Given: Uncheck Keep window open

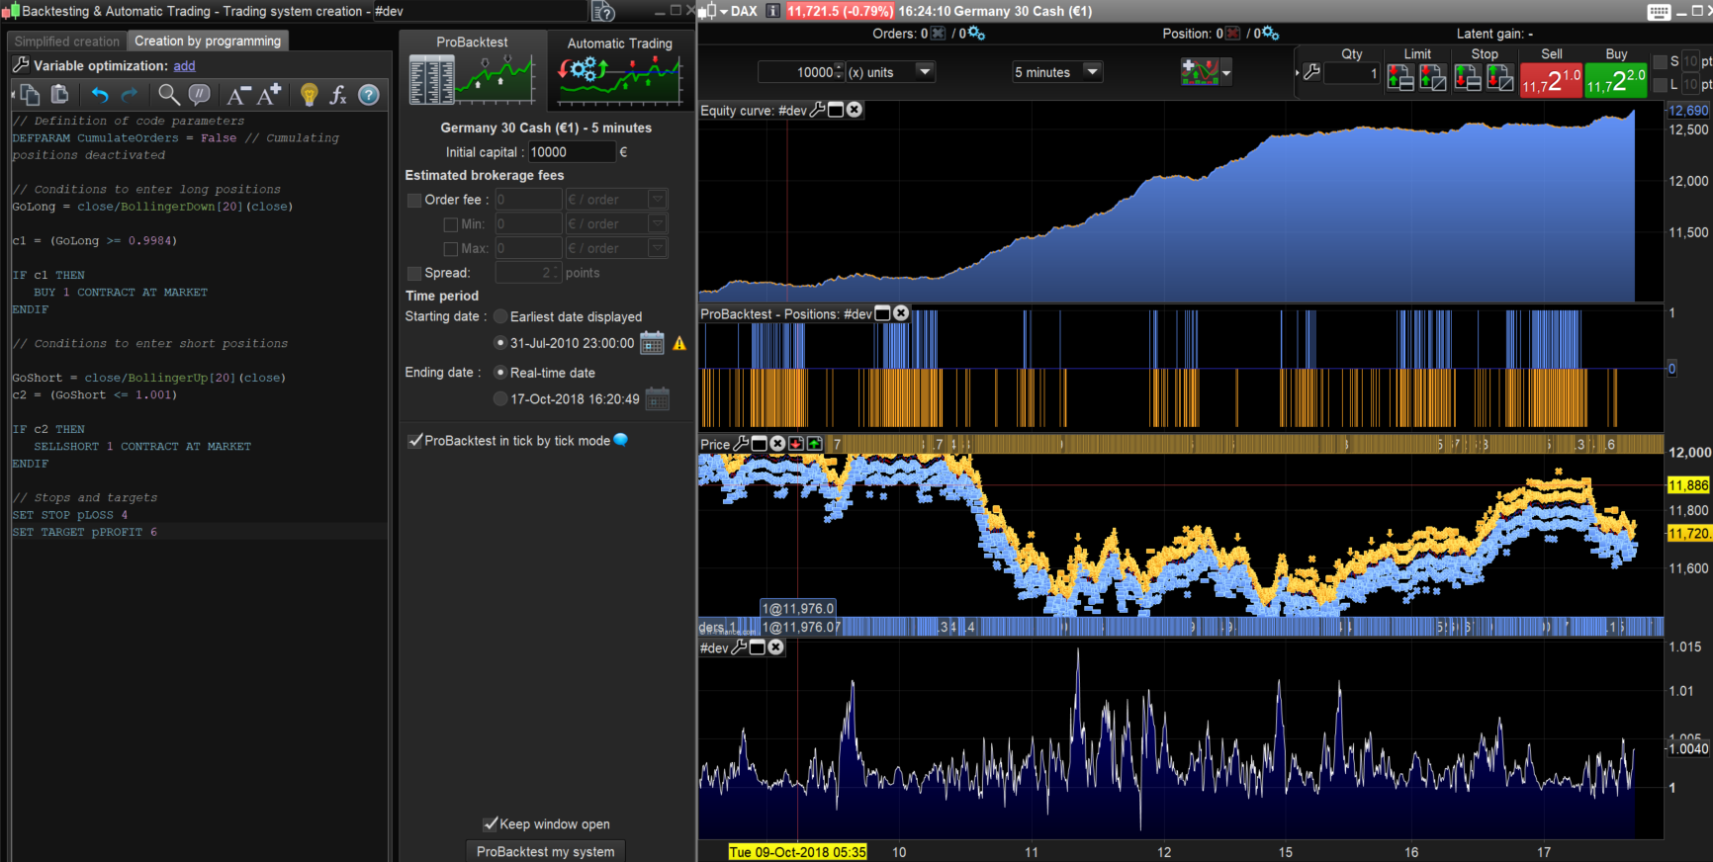Looking at the screenshot, I should pyautogui.click(x=490, y=823).
